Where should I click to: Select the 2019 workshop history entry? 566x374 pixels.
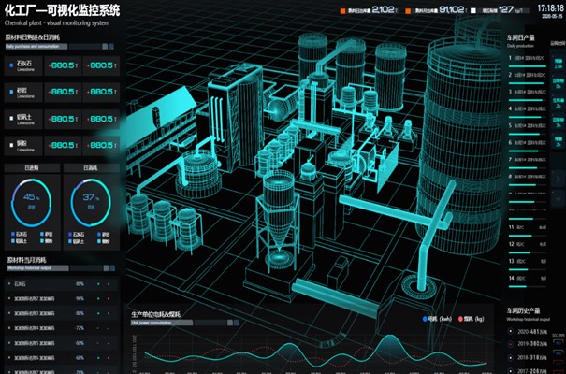(x=528, y=344)
